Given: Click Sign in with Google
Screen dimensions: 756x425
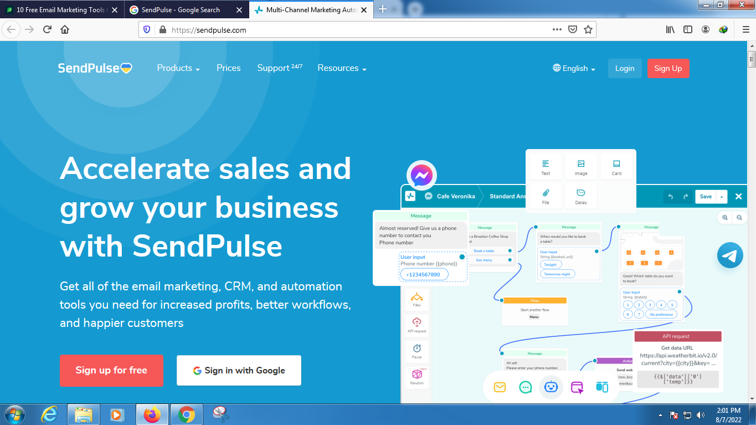Looking at the screenshot, I should 239,370.
